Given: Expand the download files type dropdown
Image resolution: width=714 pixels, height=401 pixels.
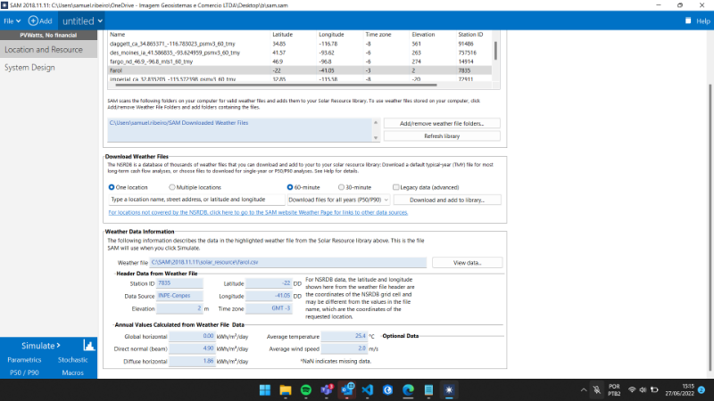Looking at the screenshot, I should point(333,200).
